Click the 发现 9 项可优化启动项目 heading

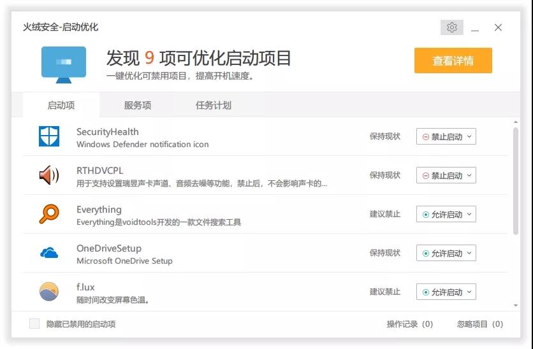198,58
